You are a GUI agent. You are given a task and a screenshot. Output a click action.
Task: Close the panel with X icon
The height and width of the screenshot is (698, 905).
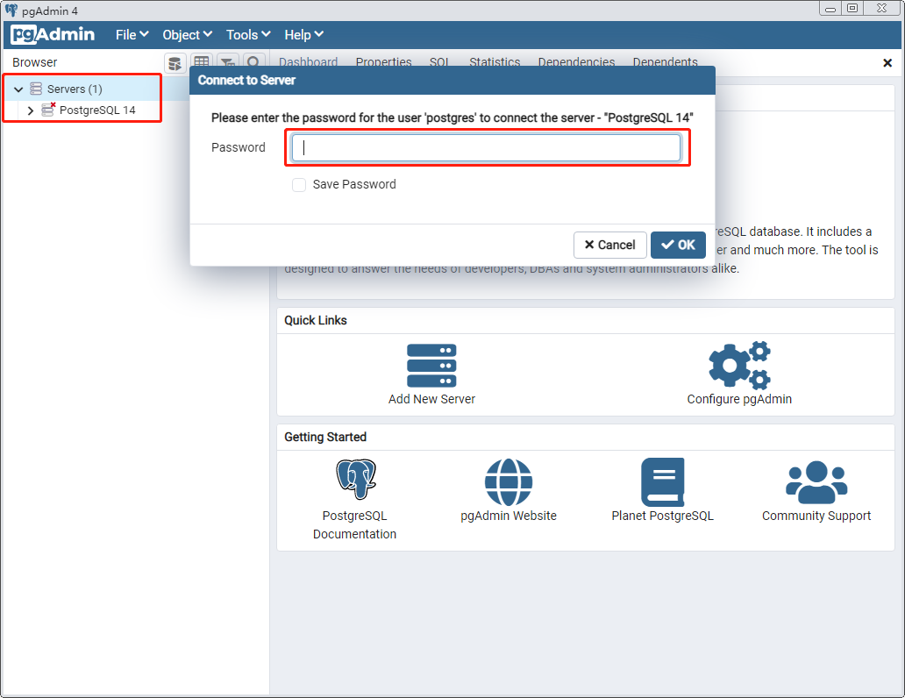point(887,63)
